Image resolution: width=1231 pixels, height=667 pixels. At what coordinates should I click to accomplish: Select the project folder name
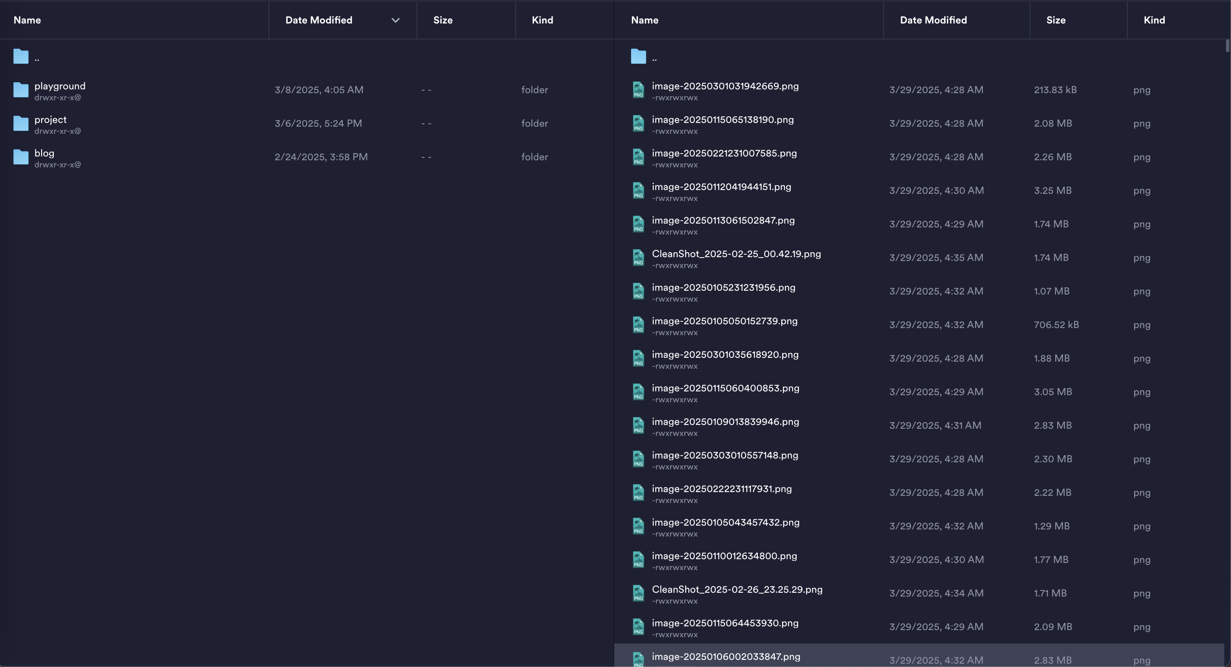[x=50, y=120]
